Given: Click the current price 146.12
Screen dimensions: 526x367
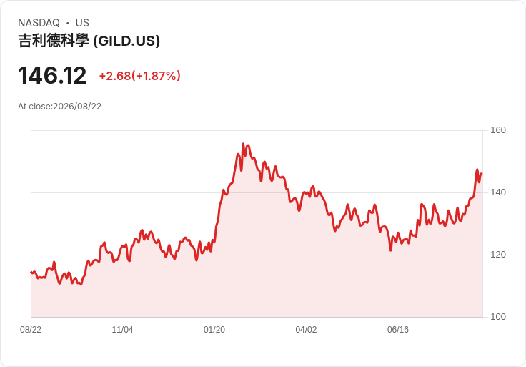Looking at the screenshot, I should [x=52, y=76].
